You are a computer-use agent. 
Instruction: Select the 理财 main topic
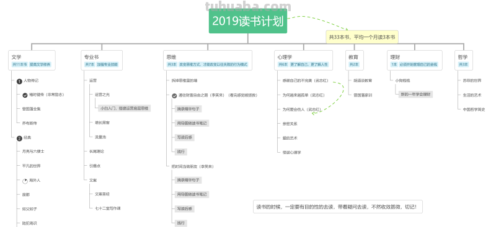tap(414, 60)
